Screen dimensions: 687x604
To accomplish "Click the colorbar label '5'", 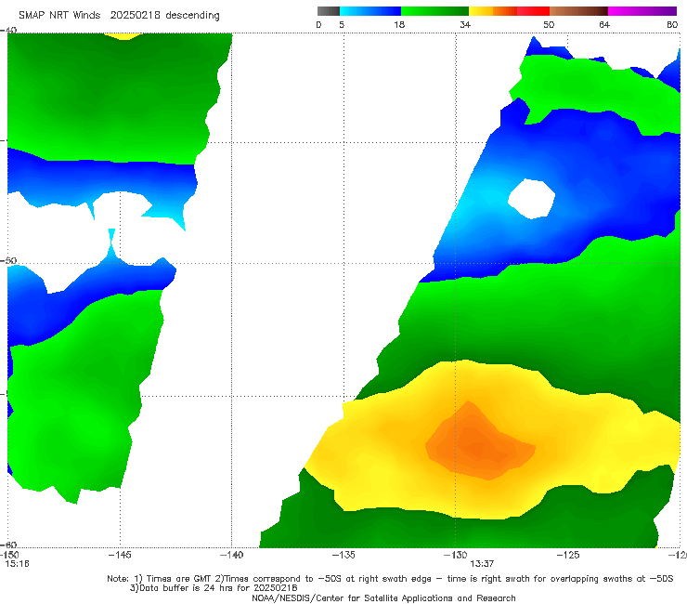I will 342,25.
